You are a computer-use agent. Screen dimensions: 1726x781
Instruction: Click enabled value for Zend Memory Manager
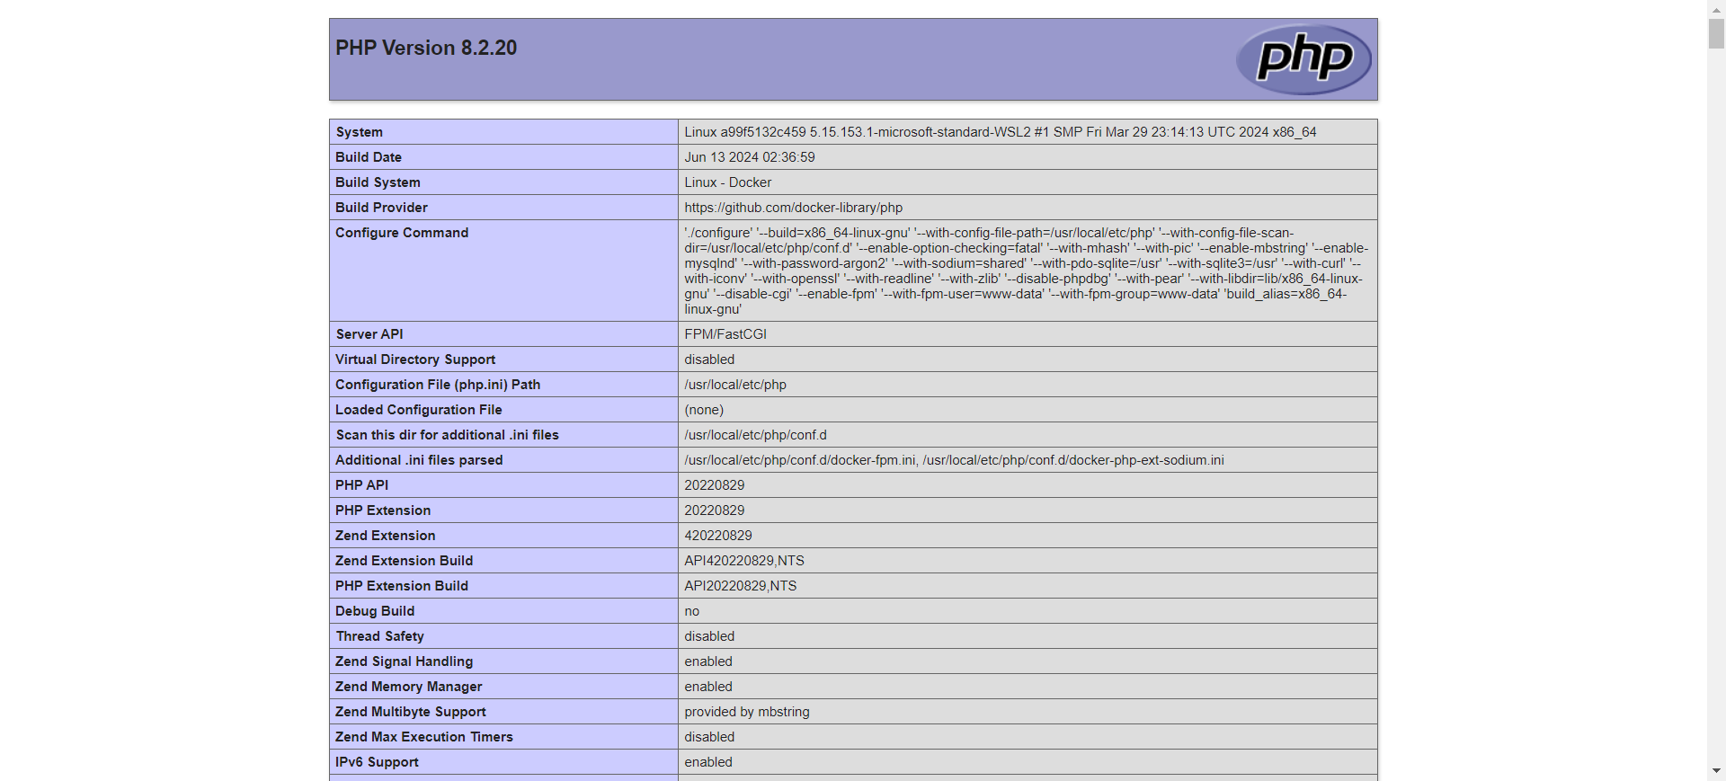coord(708,687)
